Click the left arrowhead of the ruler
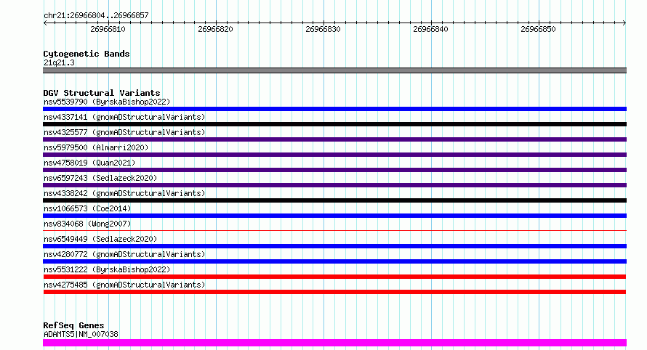This screenshot has height=350, width=647. (45, 23)
